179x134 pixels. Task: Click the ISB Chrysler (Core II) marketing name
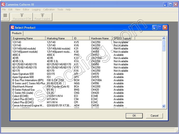[x=58, y=86]
